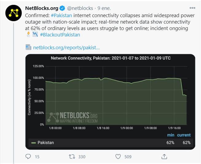
Task: Click the NetBlocks.org account name
Action: tap(42, 8)
